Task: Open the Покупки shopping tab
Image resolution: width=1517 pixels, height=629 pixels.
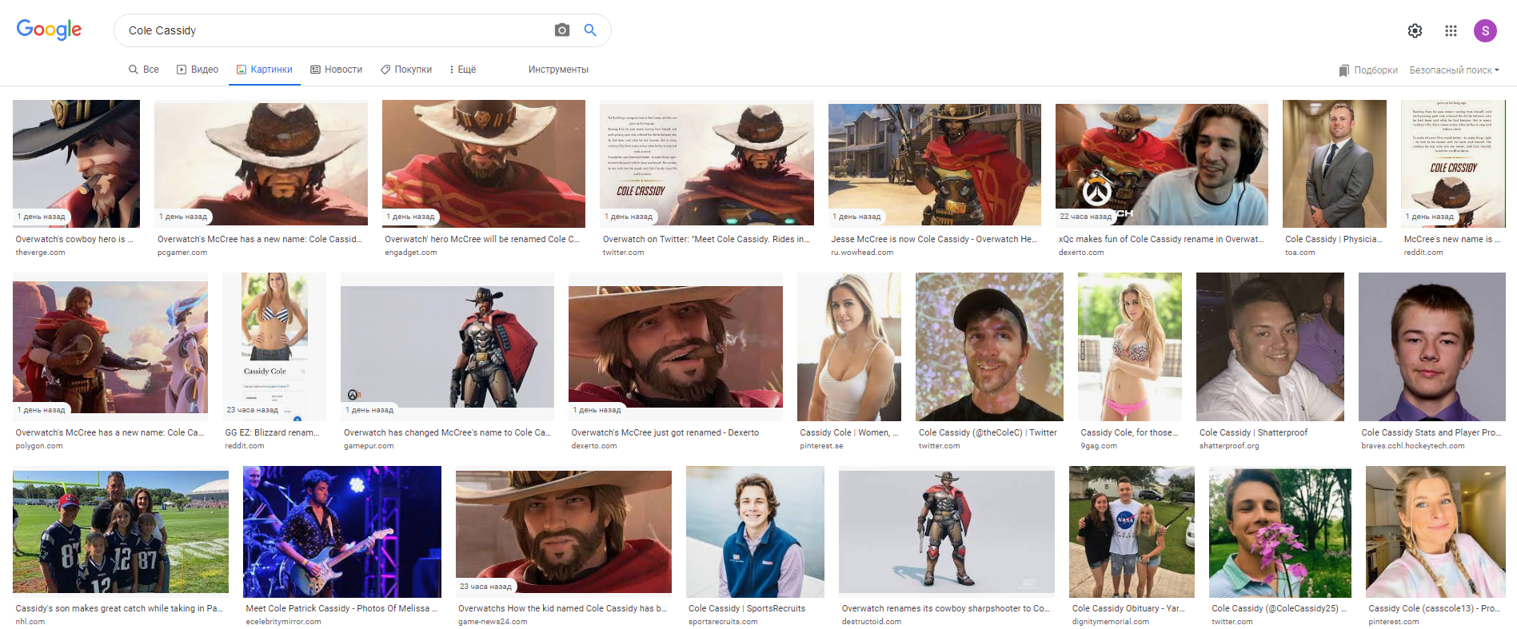Action: (x=405, y=70)
